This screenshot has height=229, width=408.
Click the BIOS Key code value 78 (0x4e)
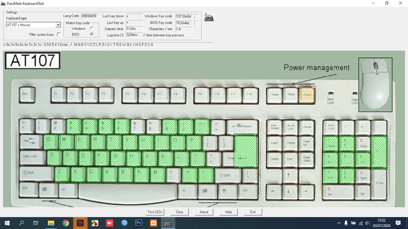tap(184, 23)
